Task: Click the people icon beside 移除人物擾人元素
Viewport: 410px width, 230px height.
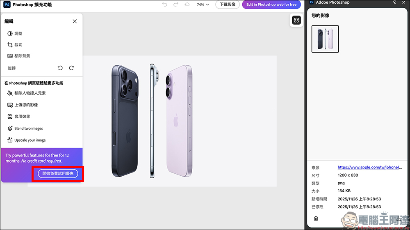Action: [10, 93]
